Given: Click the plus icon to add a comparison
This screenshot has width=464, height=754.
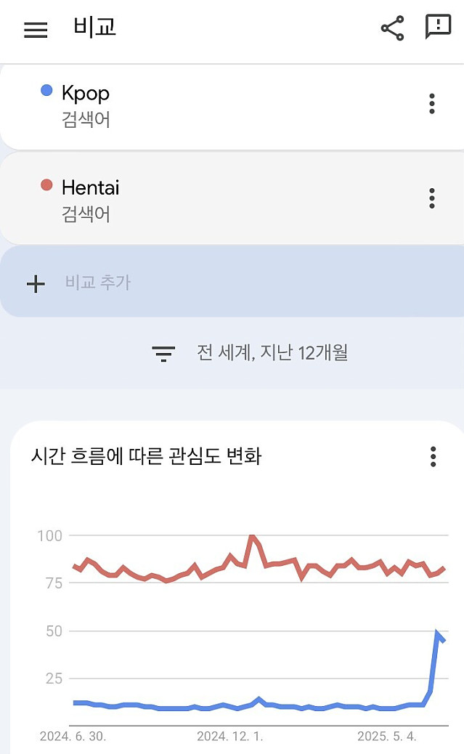Looking at the screenshot, I should tap(35, 284).
